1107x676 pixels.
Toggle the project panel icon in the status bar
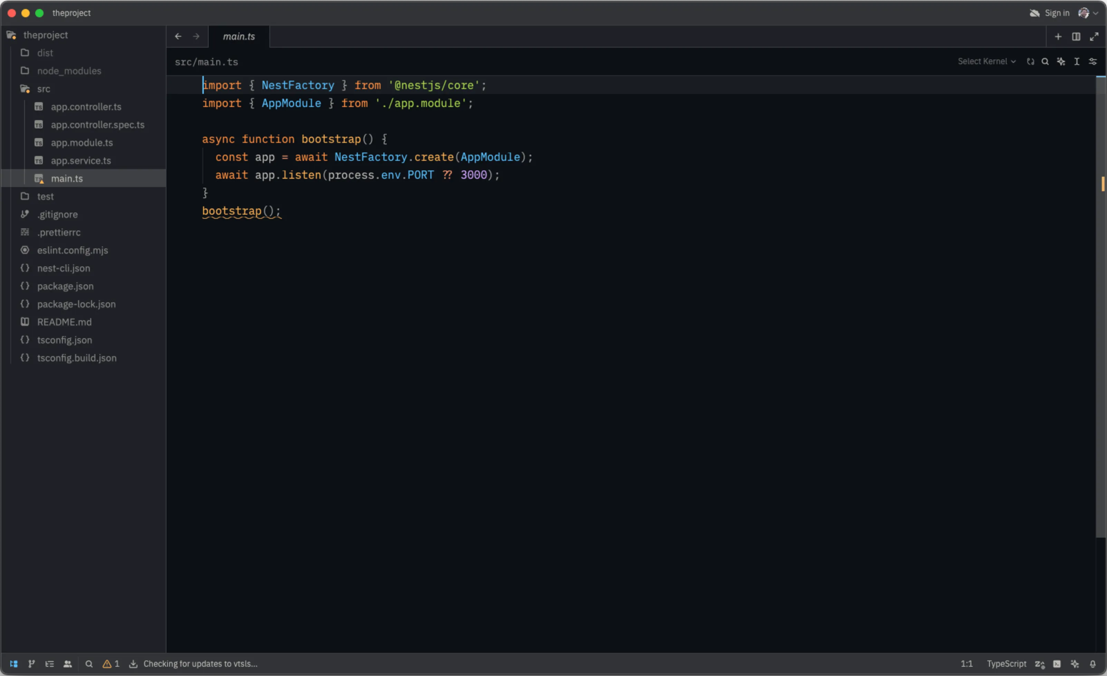pyautogui.click(x=13, y=664)
